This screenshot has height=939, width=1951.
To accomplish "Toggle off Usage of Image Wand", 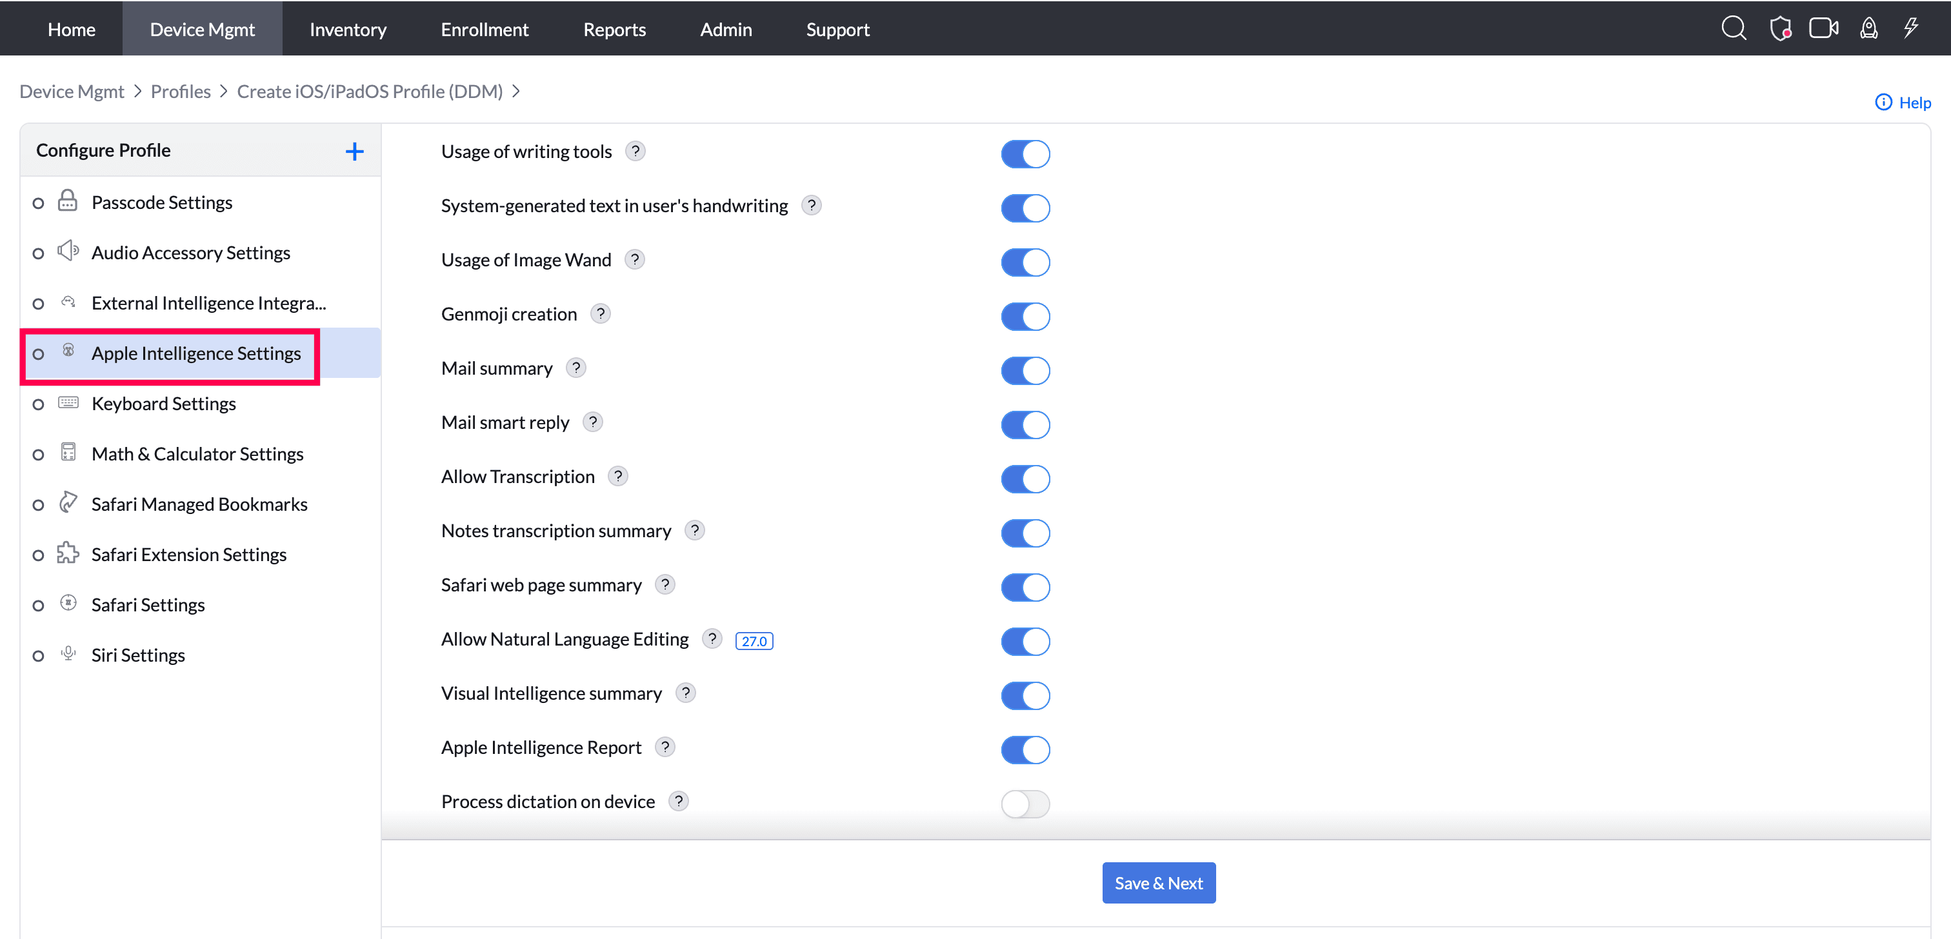I will point(1025,262).
